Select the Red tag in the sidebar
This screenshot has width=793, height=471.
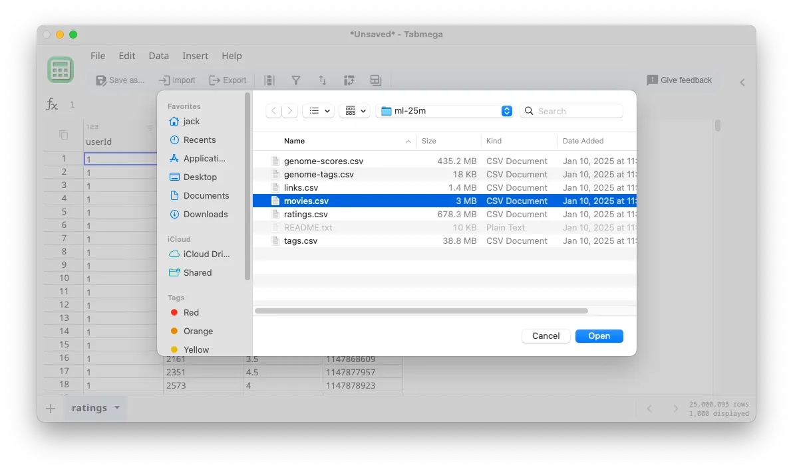pyautogui.click(x=191, y=312)
